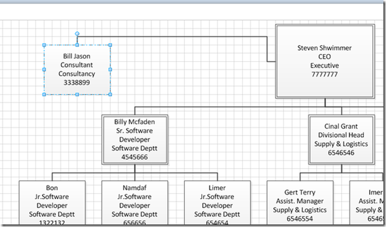Image resolution: width=386 pixels, height=227 pixels.
Task: Click the left-middle handle of Bill Jason box
Action: pos(44,69)
